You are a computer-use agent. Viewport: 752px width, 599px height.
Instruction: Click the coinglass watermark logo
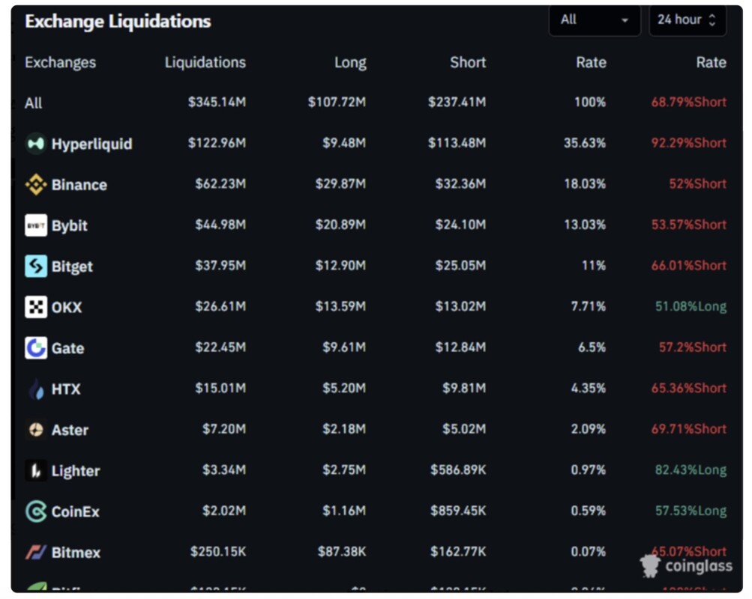(x=686, y=566)
